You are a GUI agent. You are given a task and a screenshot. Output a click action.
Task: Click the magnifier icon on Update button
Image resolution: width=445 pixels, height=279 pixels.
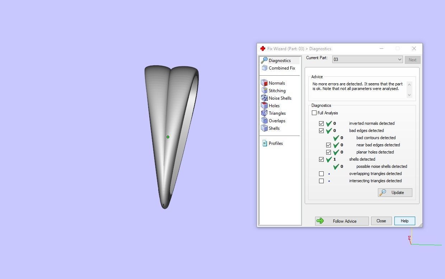(383, 193)
